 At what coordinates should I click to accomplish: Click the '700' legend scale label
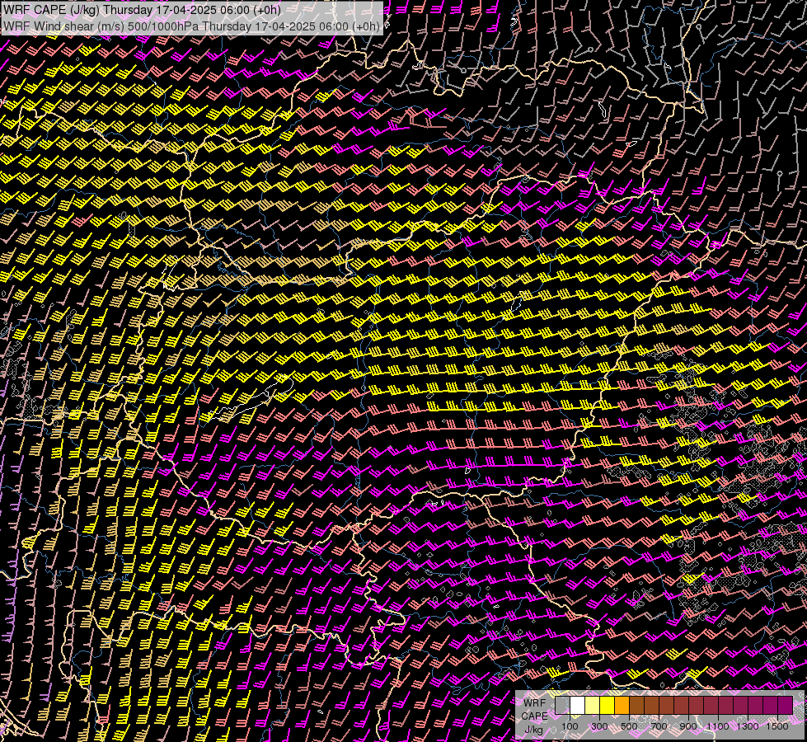(x=659, y=726)
